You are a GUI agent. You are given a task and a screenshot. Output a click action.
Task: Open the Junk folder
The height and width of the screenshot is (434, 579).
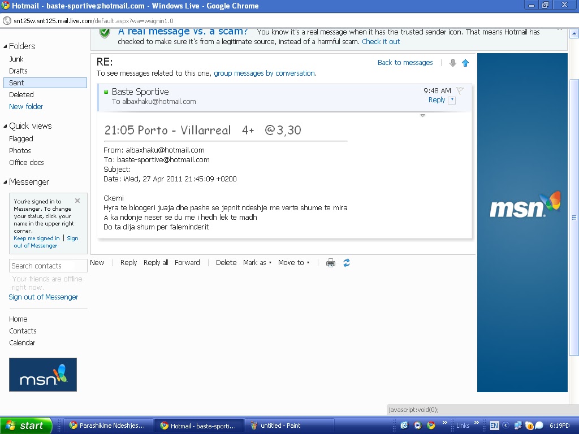(x=16, y=59)
